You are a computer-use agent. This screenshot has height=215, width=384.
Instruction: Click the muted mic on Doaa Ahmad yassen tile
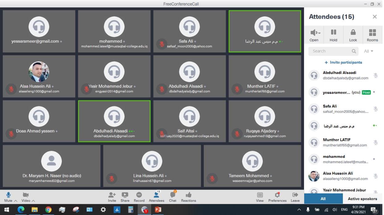[x=11, y=134]
